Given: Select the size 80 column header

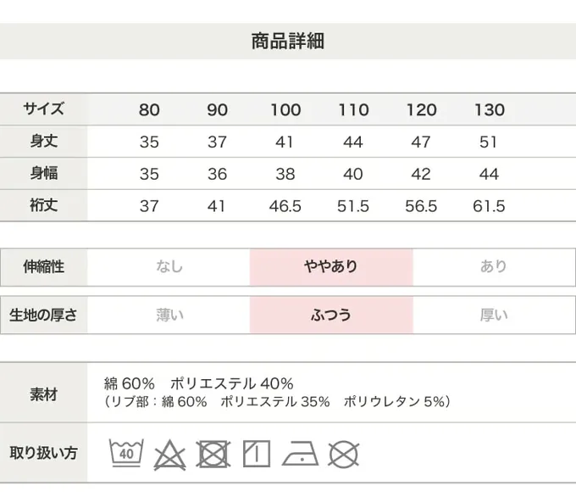Looking at the screenshot, I should point(149,109).
